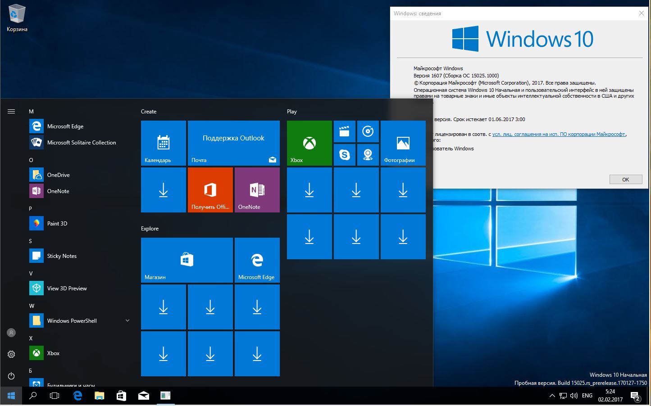Screen dimensions: 651x406
Task: Open the Power options icon
Action: pyautogui.click(x=11, y=376)
